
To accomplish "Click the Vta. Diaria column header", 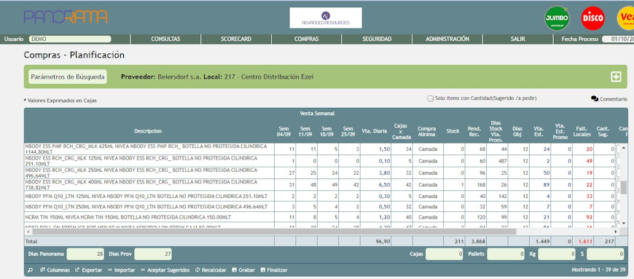I will coord(375,131).
